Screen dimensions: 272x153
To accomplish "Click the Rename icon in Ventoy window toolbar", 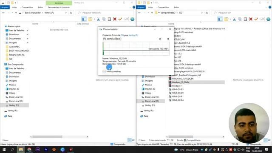I will [126, 19].
